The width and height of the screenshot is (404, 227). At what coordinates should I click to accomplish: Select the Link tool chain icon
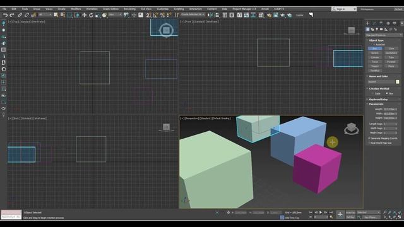point(20,15)
